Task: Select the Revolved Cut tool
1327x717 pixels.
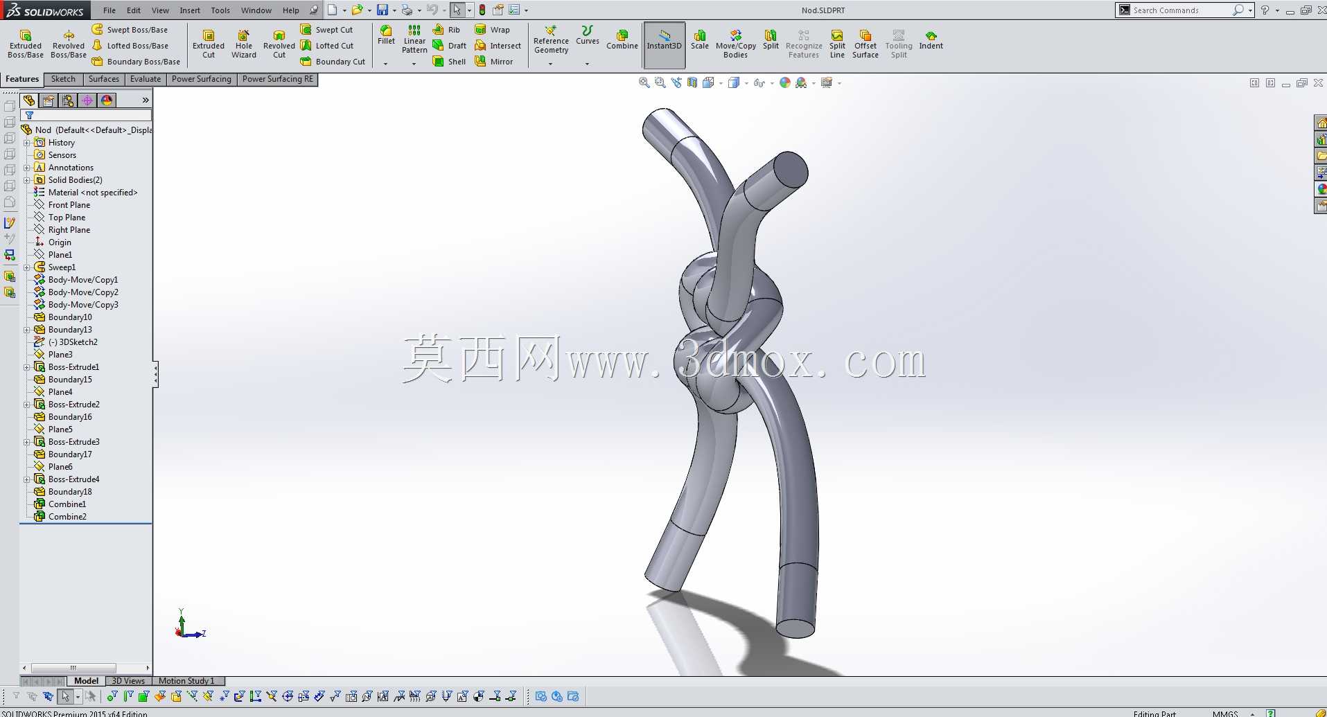Action: (x=279, y=44)
